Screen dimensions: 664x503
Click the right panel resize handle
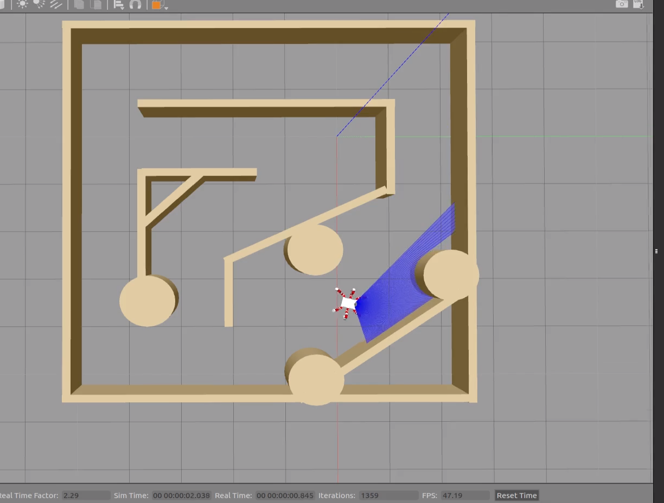[657, 251]
